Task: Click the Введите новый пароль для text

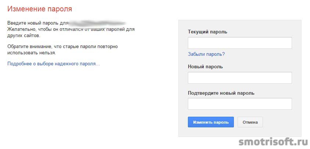Action: coord(38,23)
